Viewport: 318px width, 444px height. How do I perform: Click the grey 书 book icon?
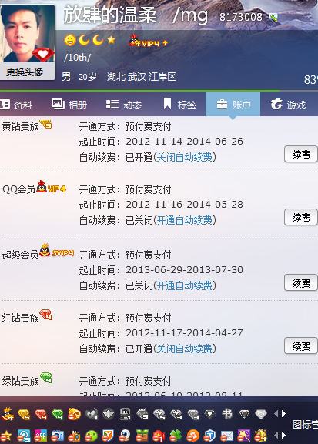pyautogui.click(x=227, y=414)
